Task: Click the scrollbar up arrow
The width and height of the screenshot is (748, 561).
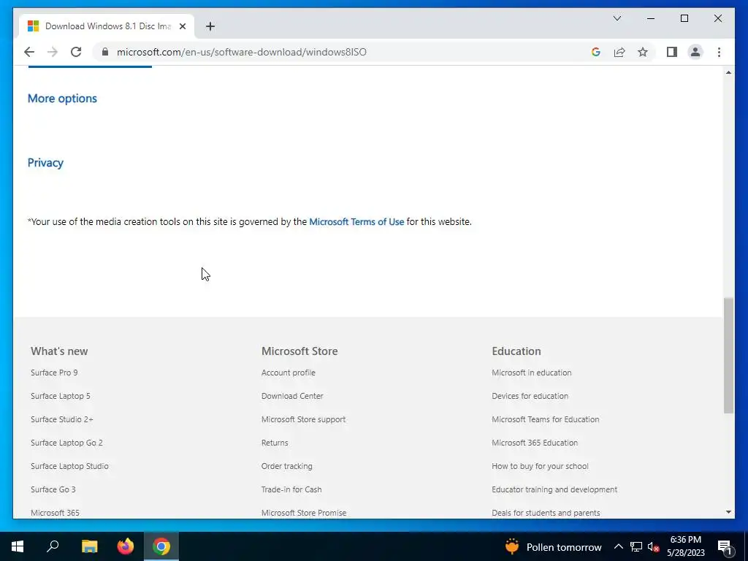Action: (728, 72)
